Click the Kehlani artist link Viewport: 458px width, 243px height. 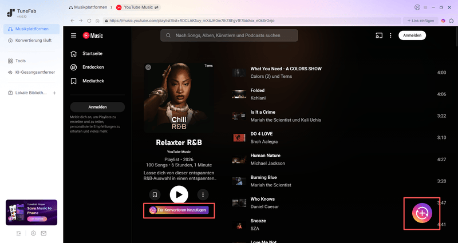(x=258, y=98)
